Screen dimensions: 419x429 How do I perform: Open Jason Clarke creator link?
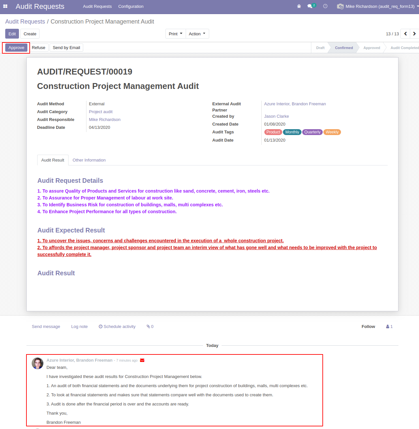point(276,116)
